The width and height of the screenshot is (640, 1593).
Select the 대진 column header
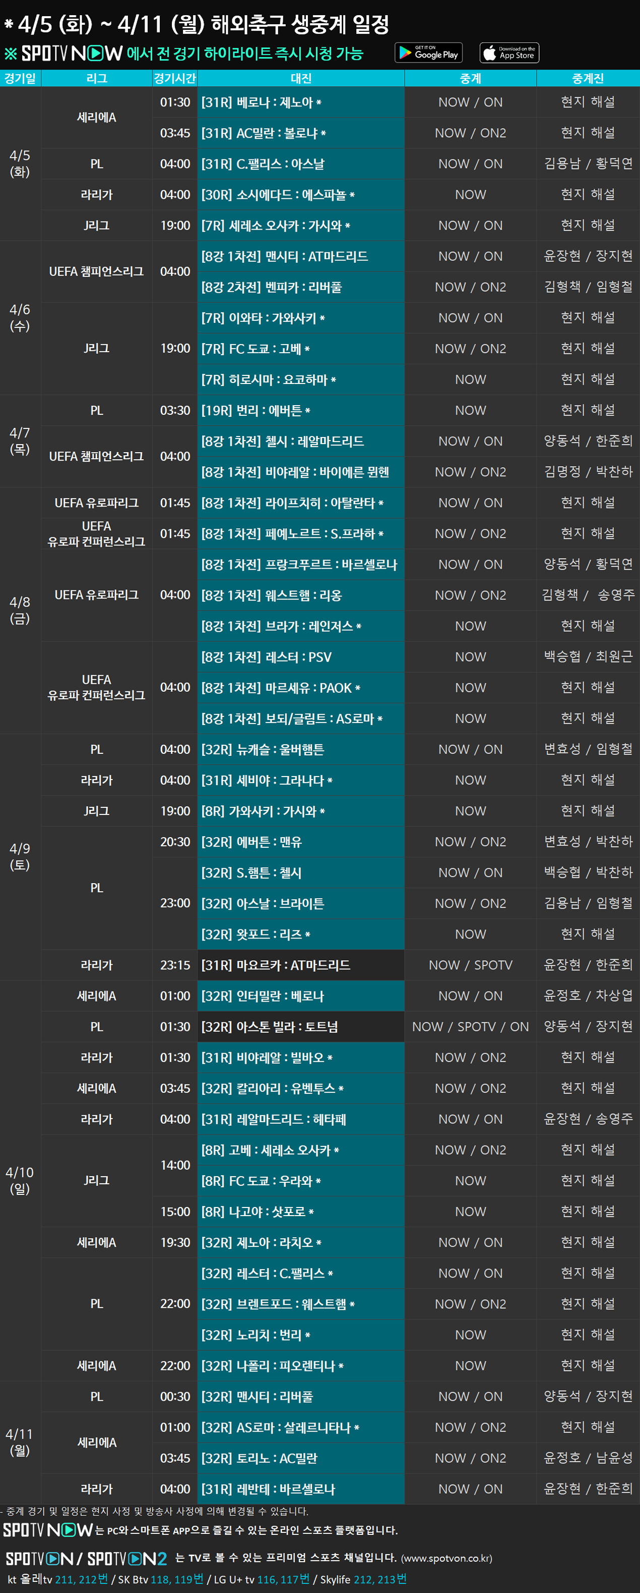tap(301, 79)
